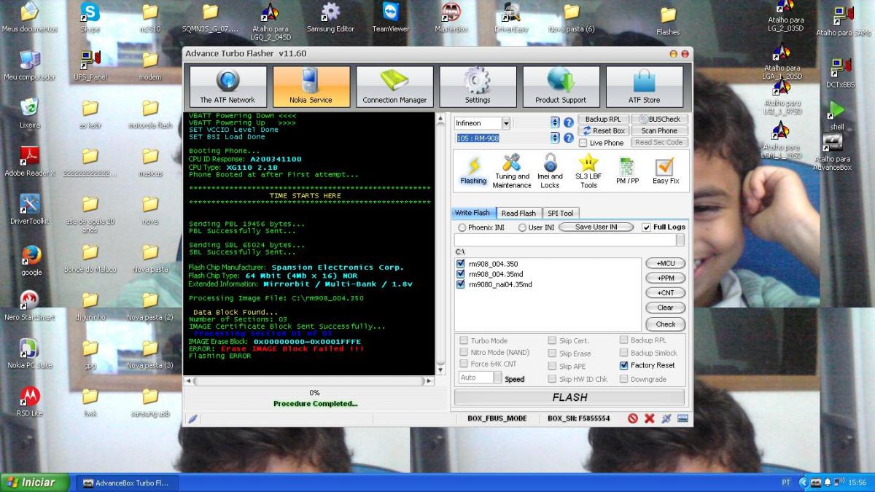Click the Check files button
This screenshot has height=492, width=875.
(665, 324)
